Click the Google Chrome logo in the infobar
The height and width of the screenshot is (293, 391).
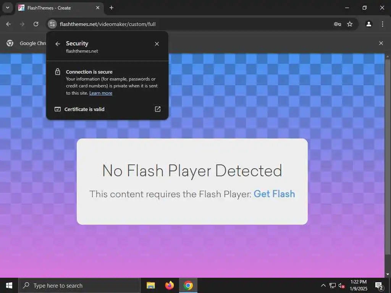10,43
